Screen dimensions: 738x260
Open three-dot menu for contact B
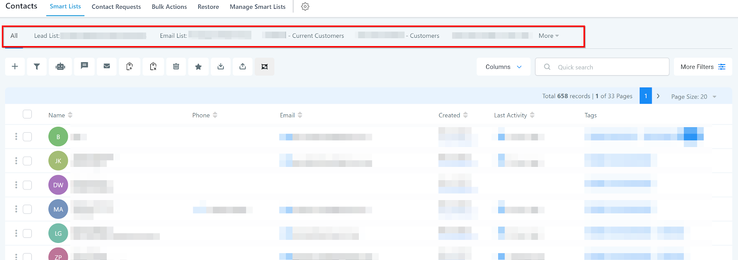click(16, 136)
